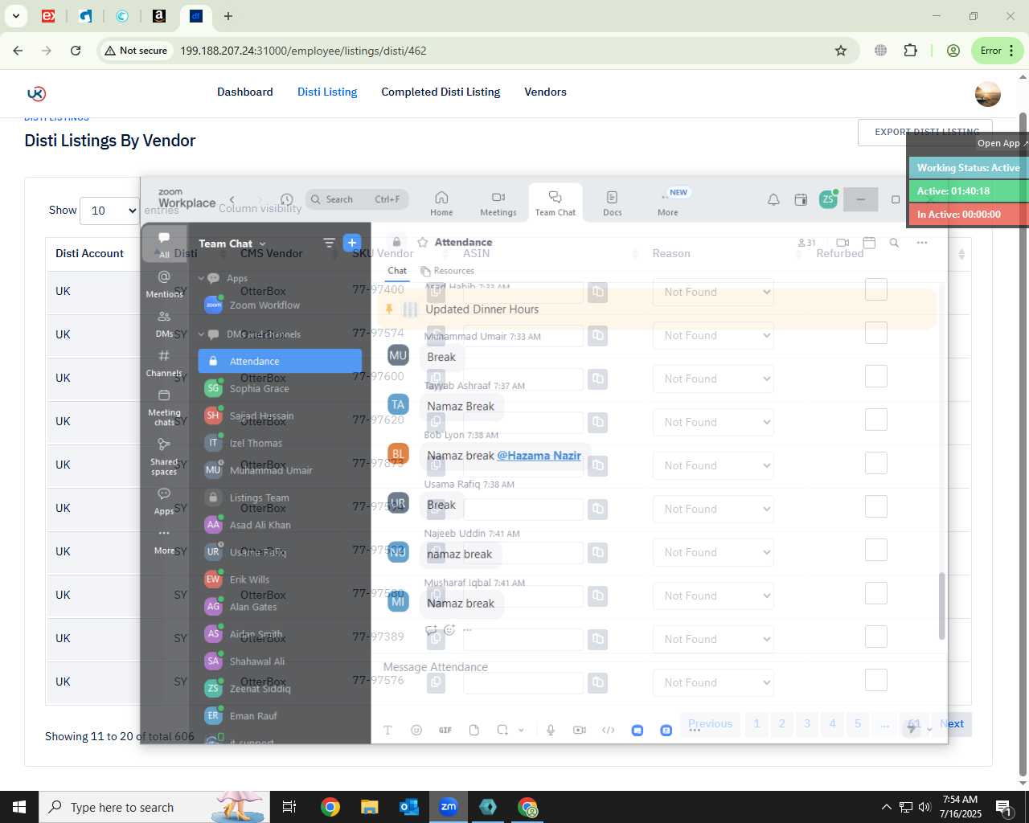
Task: Open the Show entries dropdown set to 10
Action: 109,211
